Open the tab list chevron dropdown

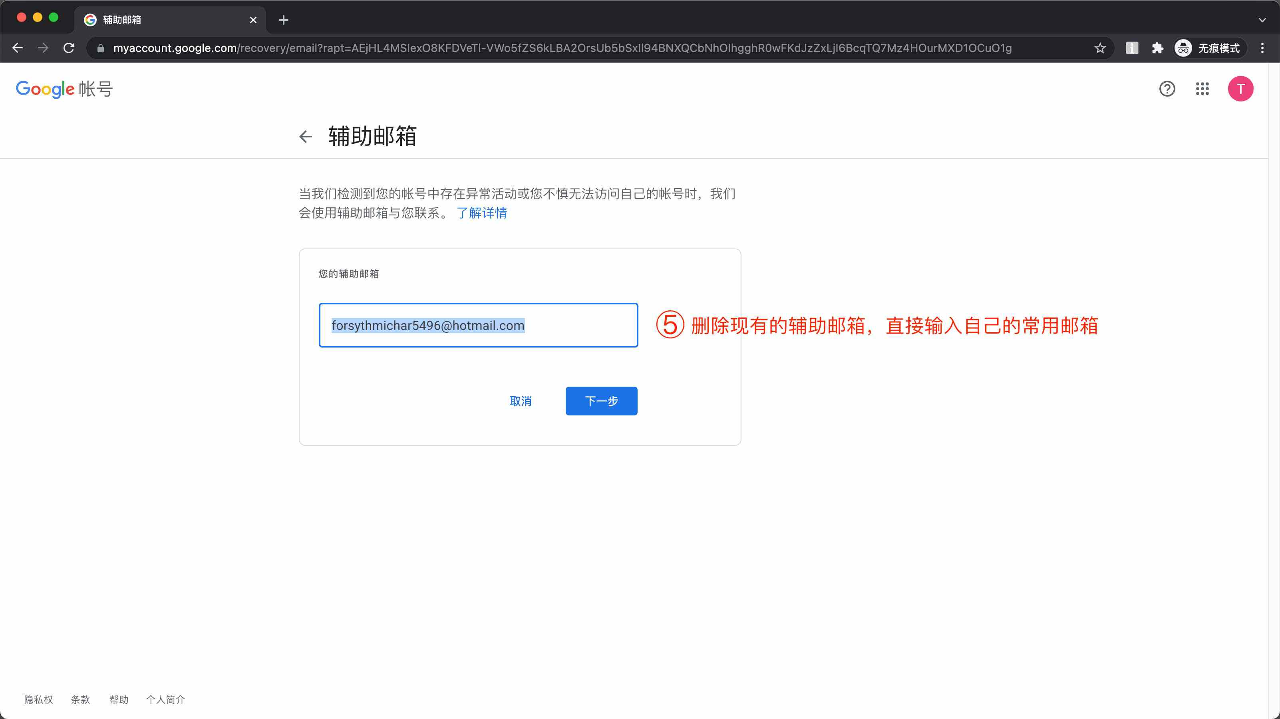tap(1262, 20)
